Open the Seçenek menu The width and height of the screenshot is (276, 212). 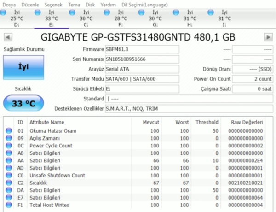[53, 5]
